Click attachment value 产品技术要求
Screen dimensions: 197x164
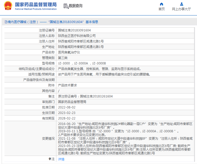67,85
